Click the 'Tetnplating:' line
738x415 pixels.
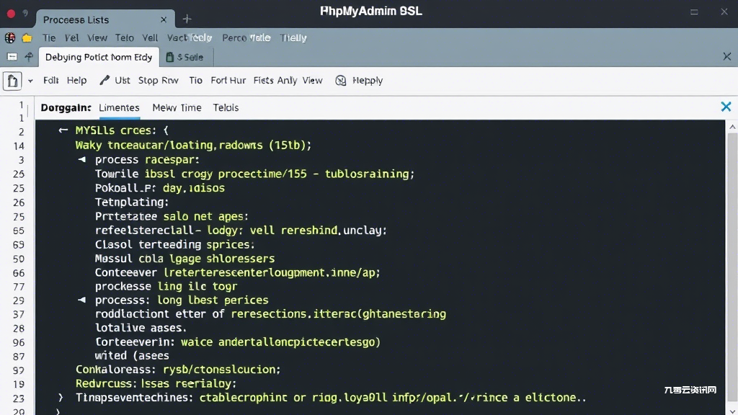tap(132, 202)
